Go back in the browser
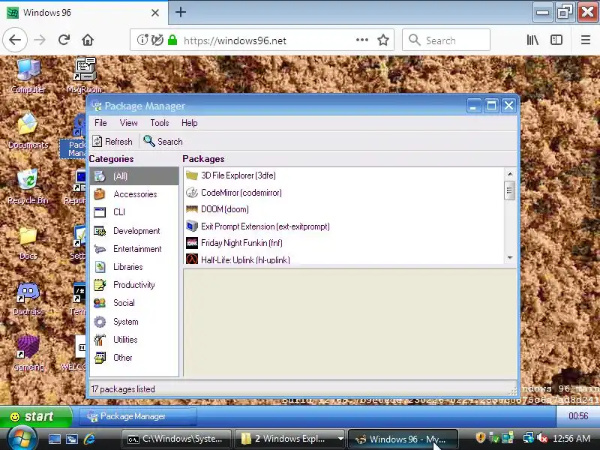This screenshot has height=450, width=600. point(15,40)
